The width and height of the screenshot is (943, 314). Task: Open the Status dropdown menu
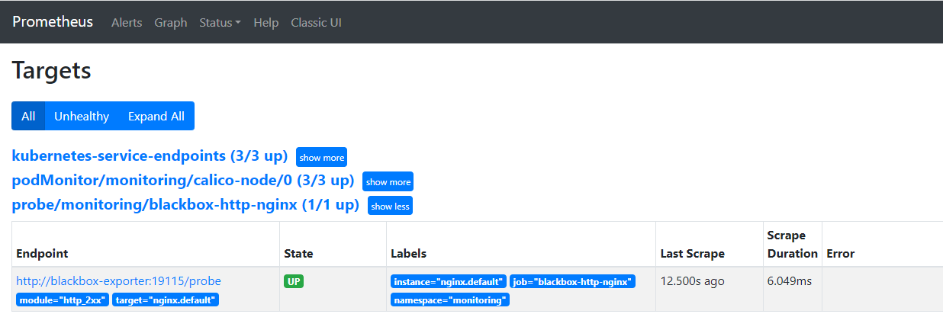[220, 23]
